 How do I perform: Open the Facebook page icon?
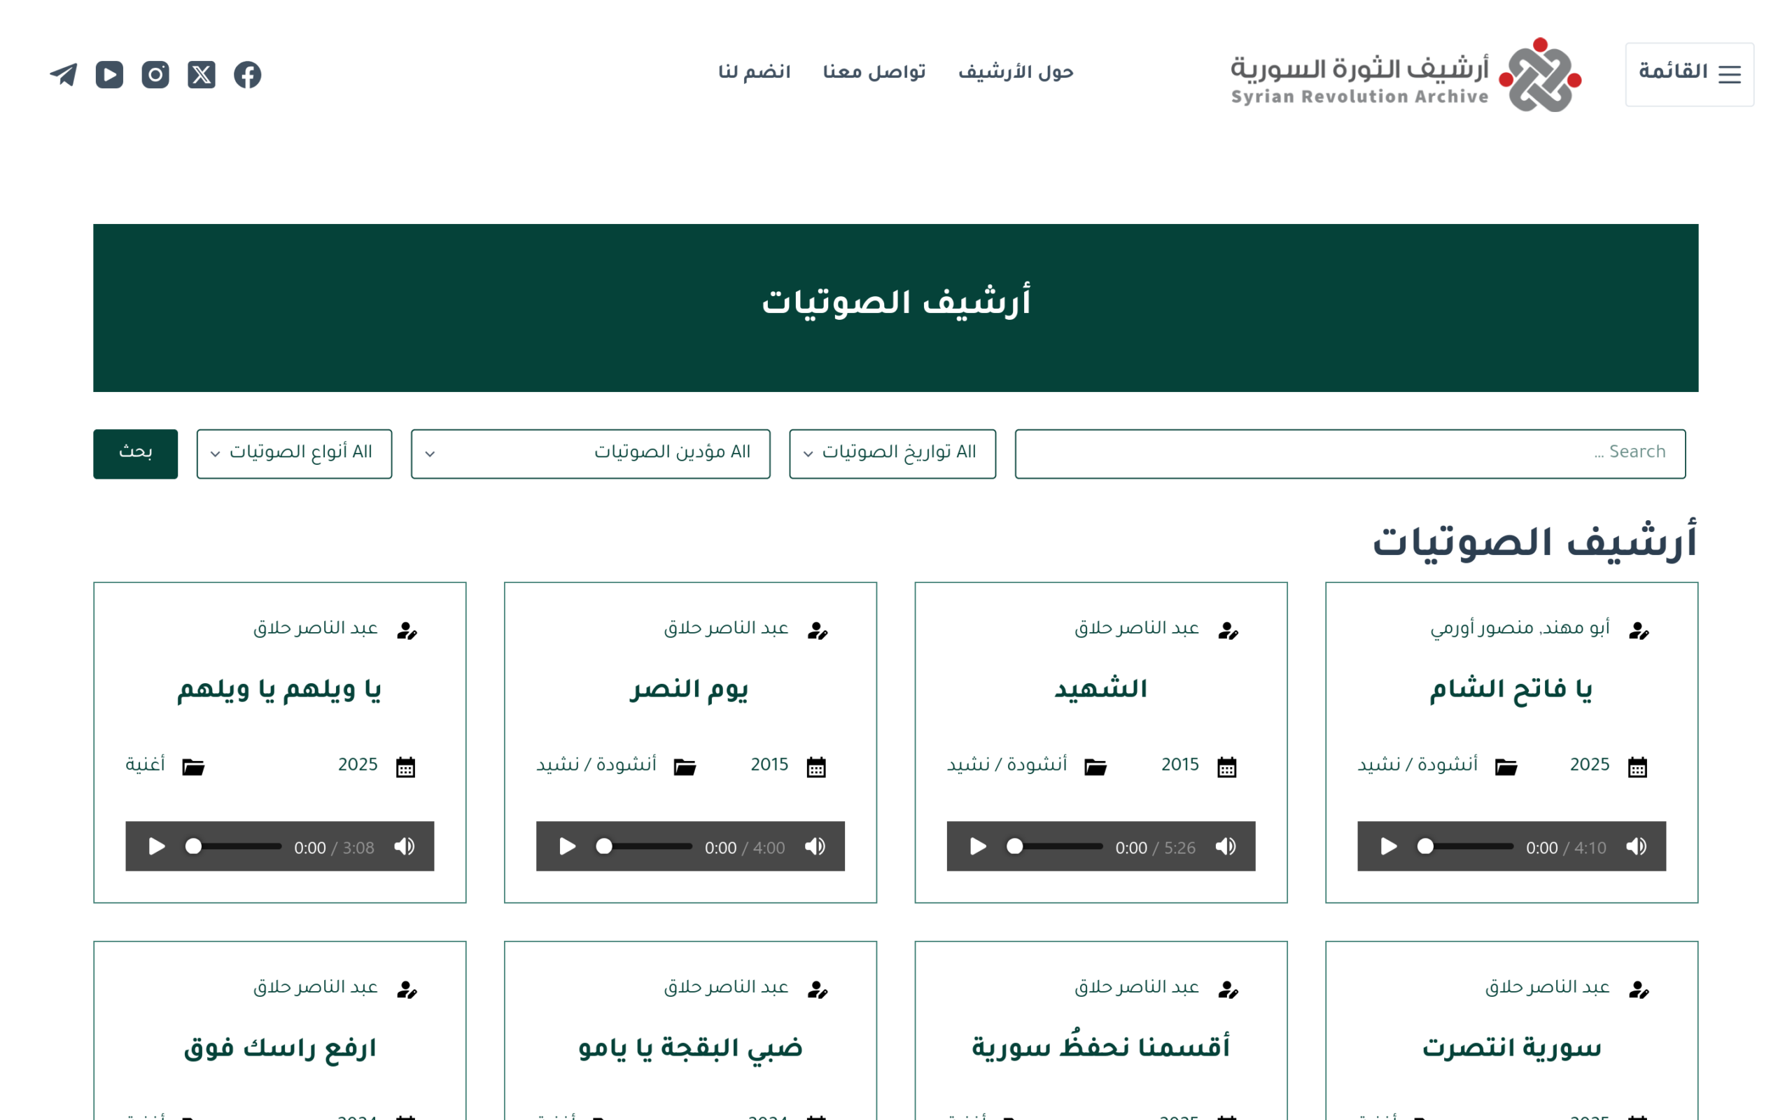click(247, 74)
